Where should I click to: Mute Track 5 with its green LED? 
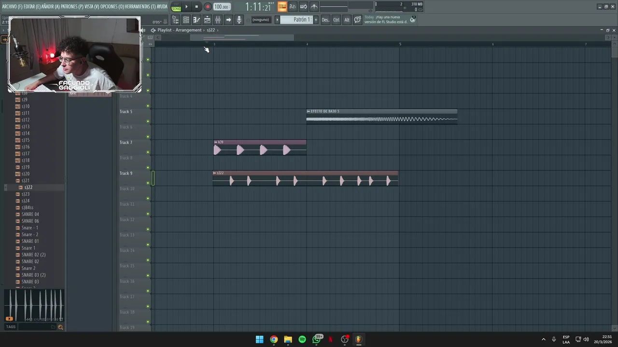[x=148, y=121]
